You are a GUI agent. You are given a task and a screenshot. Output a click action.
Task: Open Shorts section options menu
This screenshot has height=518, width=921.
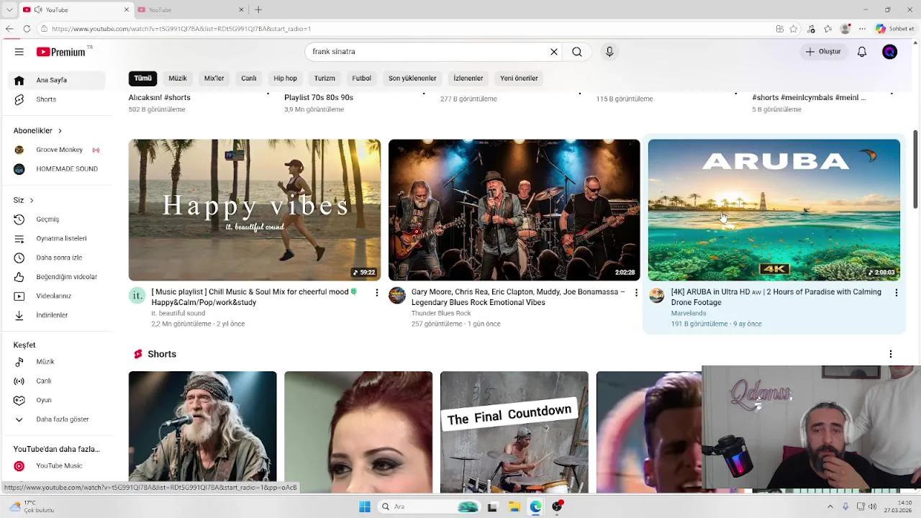(x=891, y=354)
